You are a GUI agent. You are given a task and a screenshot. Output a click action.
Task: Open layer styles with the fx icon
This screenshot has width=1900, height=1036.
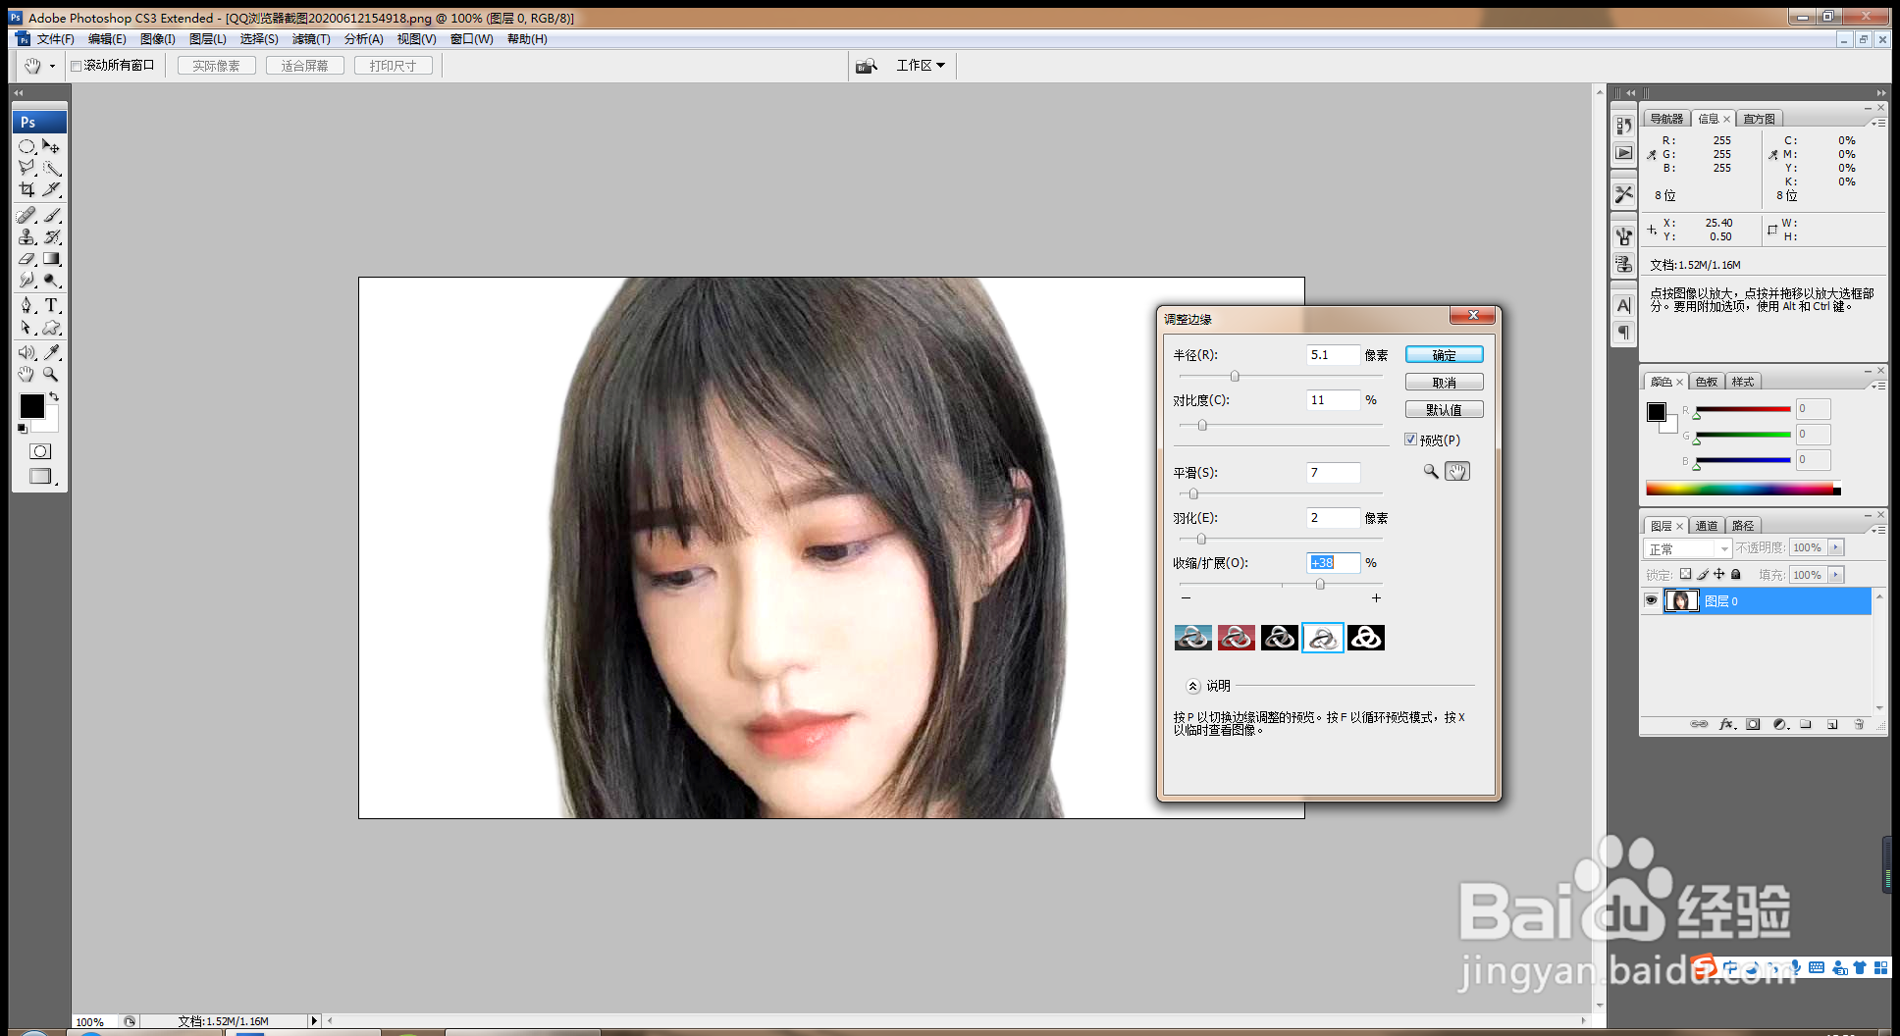(x=1726, y=724)
